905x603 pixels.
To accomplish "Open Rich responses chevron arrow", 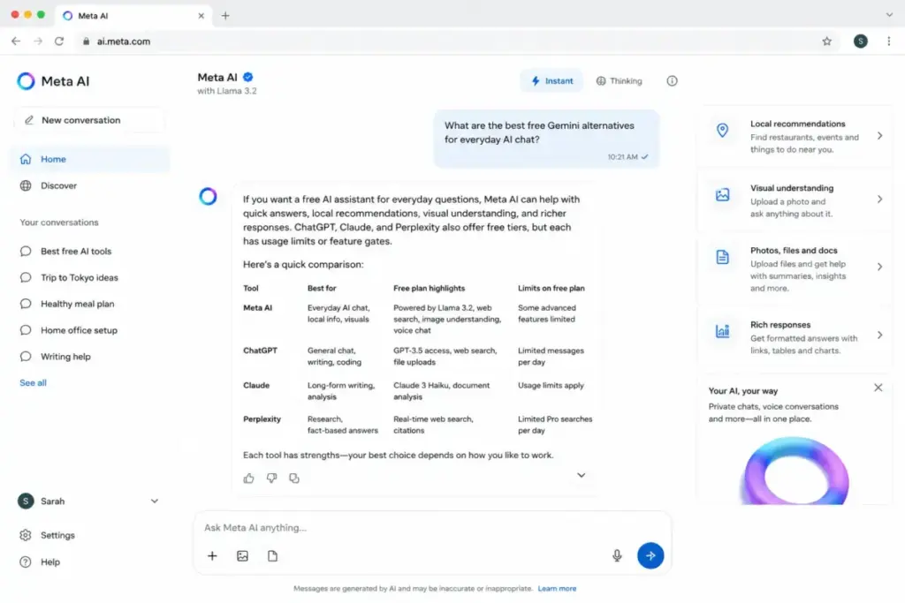I will click(x=879, y=335).
